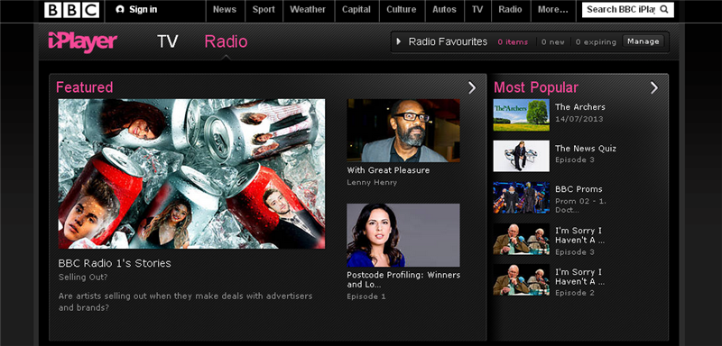Open the More… navigation menu
This screenshot has height=346, width=722.
point(553,10)
